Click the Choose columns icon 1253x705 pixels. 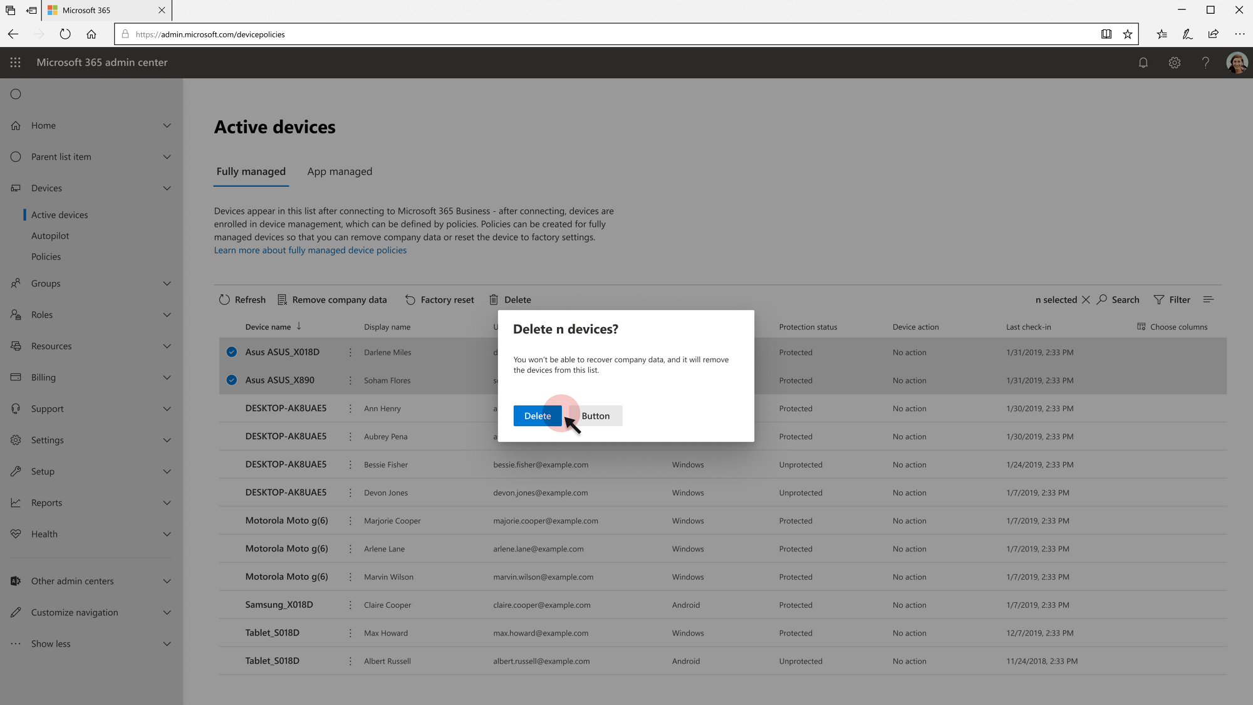tap(1141, 326)
